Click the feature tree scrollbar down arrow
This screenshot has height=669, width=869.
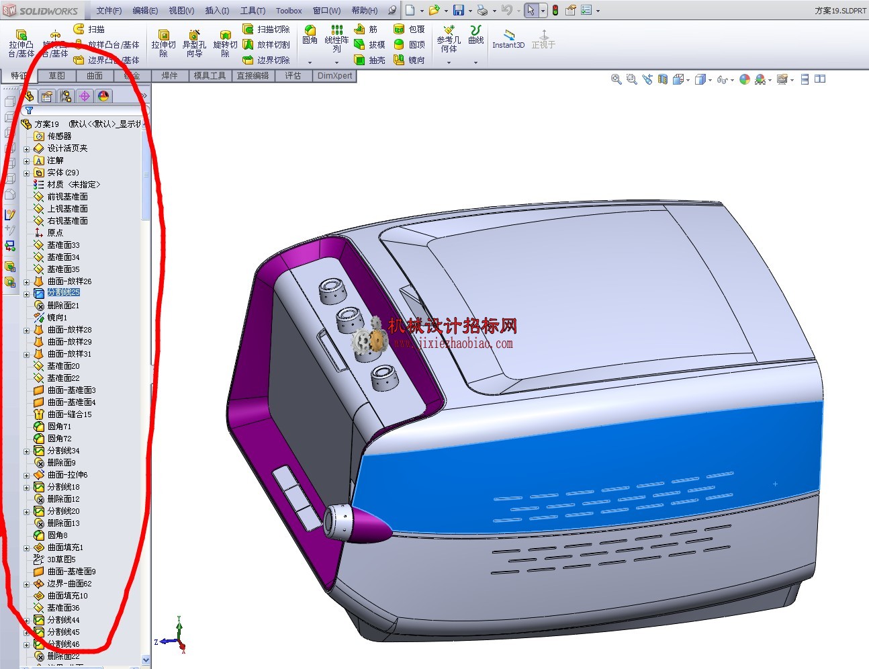(146, 660)
